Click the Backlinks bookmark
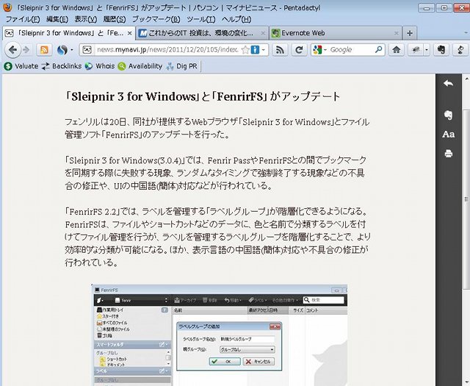Viewport: 470px width, 386px height. pyautogui.click(x=62, y=66)
